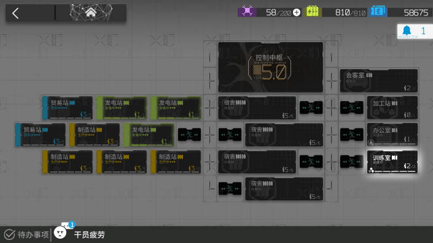Image resolution: width=433 pixels, height=243 pixels.
Task: Open the 会客室 reception room
Action: (x=378, y=80)
